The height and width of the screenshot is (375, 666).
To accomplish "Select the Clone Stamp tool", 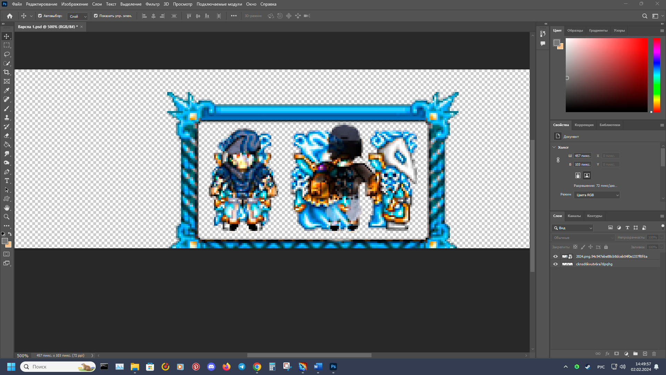I will pos(7,117).
